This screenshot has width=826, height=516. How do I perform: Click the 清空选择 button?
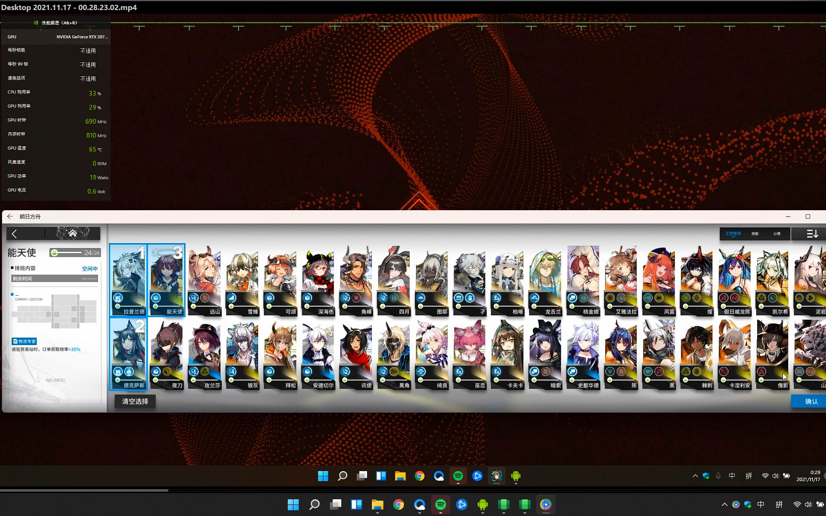135,401
